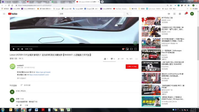This screenshot has width=199, height=112.
Task: Open a new browser tab
Action: click(102, 2)
